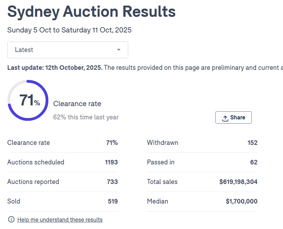Click the info circle icon beside help link
Screen dimensions: 283x229
point(11,220)
